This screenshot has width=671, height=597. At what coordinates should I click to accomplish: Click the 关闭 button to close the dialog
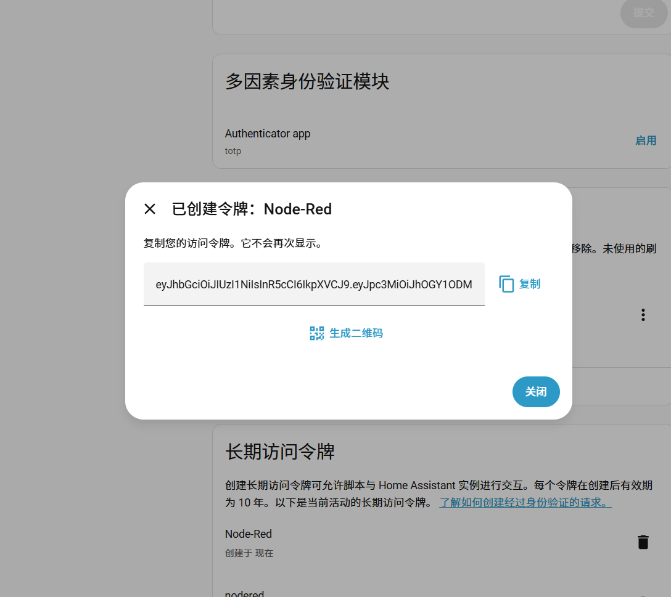tap(535, 392)
